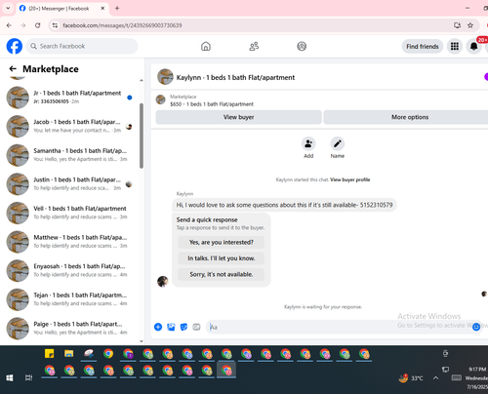
Task: View site information icon in address bar
Action: pyautogui.click(x=55, y=25)
